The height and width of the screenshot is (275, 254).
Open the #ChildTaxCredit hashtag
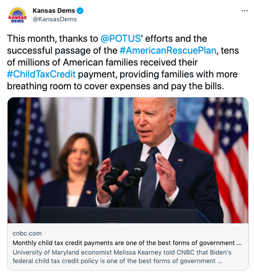[x=41, y=74]
